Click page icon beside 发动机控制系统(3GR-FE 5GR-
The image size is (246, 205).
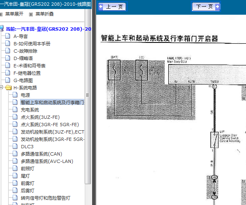point(15,139)
